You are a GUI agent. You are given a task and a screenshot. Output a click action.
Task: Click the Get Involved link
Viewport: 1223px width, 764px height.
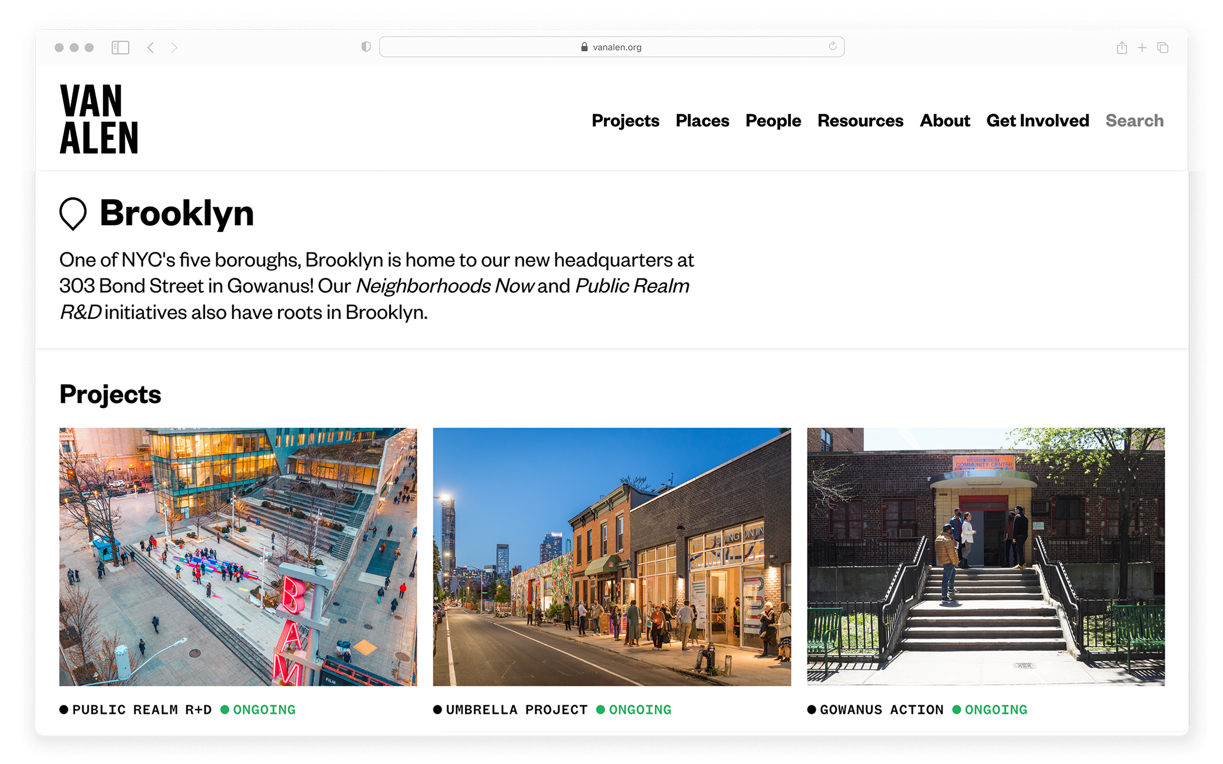[x=1038, y=120]
